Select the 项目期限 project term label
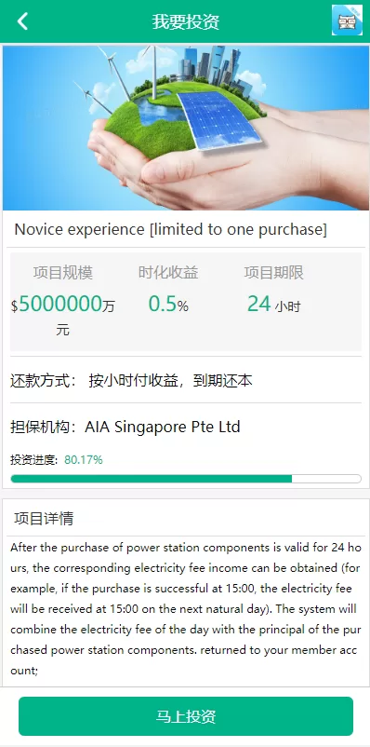370x747 pixels. coord(274,273)
